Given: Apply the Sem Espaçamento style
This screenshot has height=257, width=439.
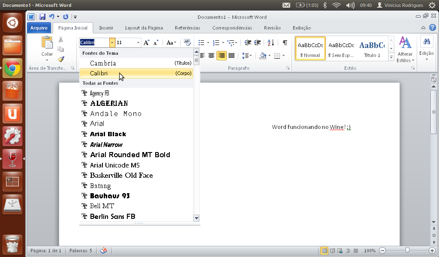Looking at the screenshot, I should point(341,48).
